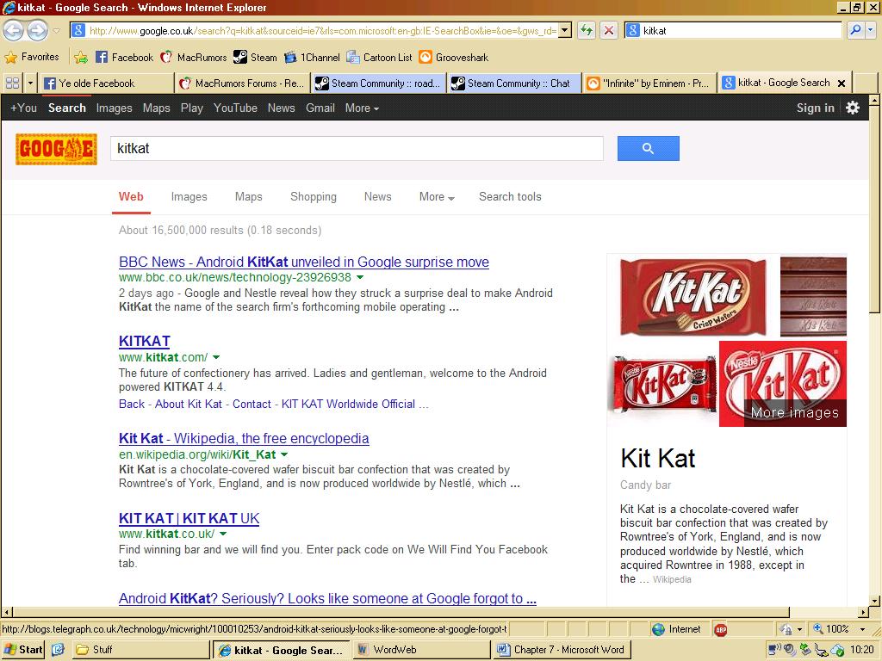
Task: Open the tab list dropdown arrow
Action: tap(30, 83)
